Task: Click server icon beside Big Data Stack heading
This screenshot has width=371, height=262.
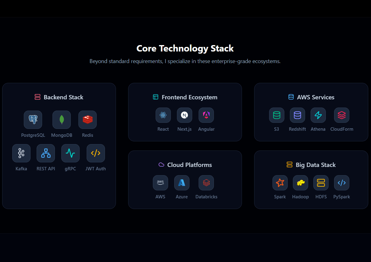Action: coord(290,165)
